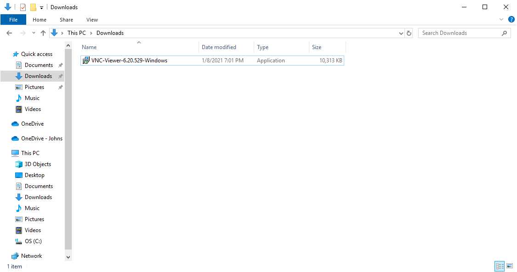The width and height of the screenshot is (517, 272).
Task: Click Properties icon in quick access toolbar
Action: tap(23, 7)
